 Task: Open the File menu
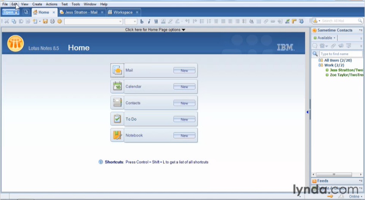pos(5,4)
